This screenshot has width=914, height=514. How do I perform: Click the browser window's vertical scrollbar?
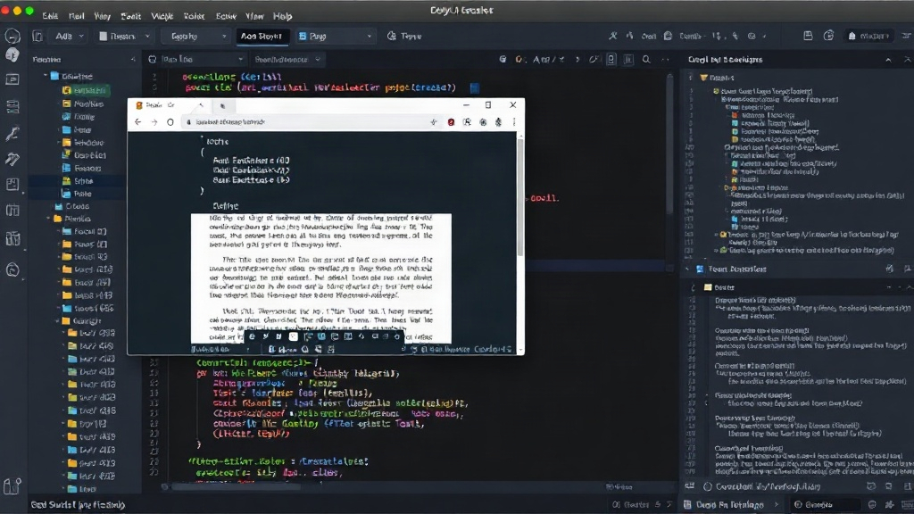(520, 195)
